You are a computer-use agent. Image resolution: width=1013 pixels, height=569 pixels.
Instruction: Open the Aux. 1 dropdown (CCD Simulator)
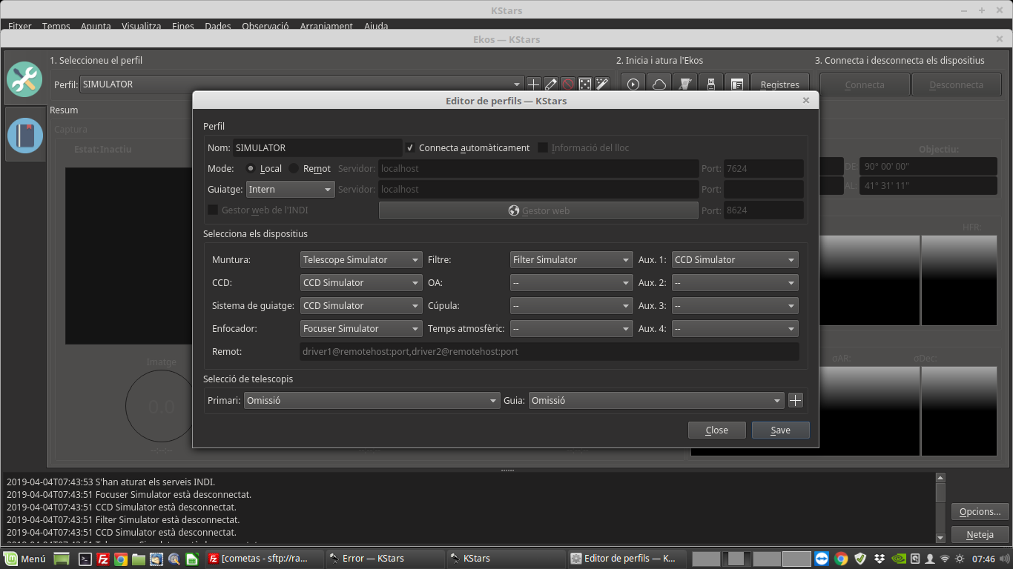click(x=735, y=259)
